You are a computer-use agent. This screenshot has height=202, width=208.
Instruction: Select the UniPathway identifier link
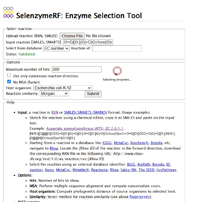pos(166,170)
